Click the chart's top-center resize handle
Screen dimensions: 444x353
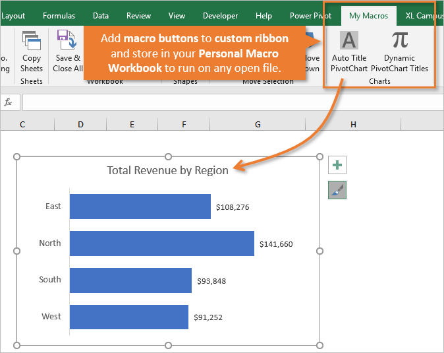pyautogui.click(x=168, y=156)
